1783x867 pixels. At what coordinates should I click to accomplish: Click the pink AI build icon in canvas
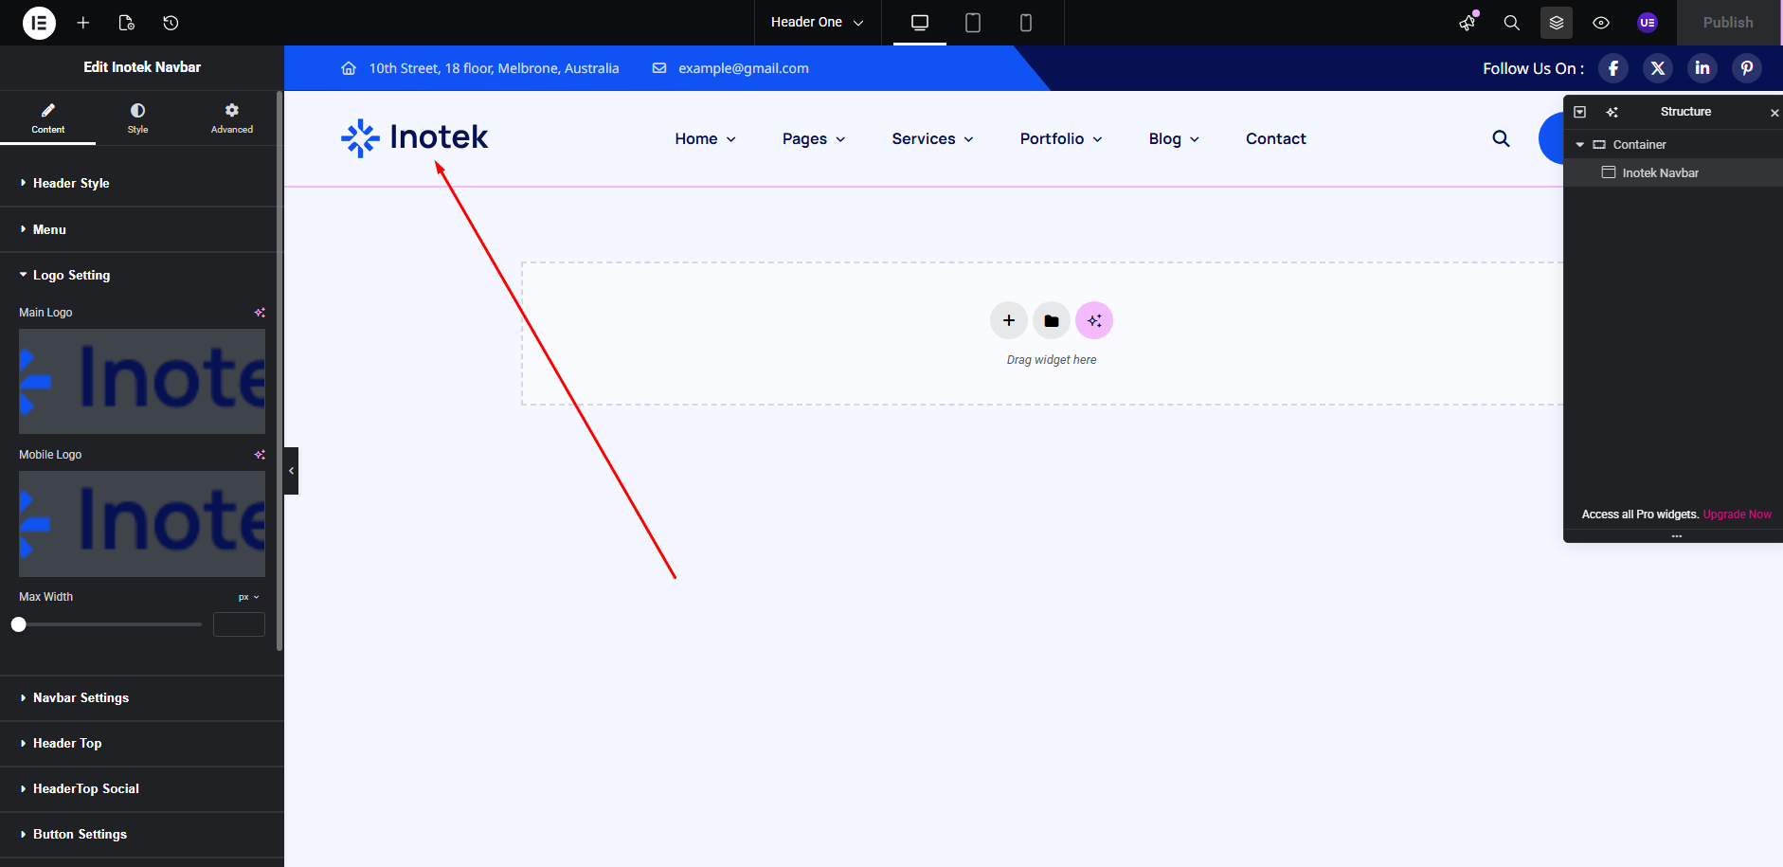point(1094,320)
